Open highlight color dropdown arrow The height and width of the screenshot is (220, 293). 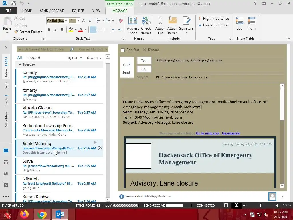click(x=76, y=30)
